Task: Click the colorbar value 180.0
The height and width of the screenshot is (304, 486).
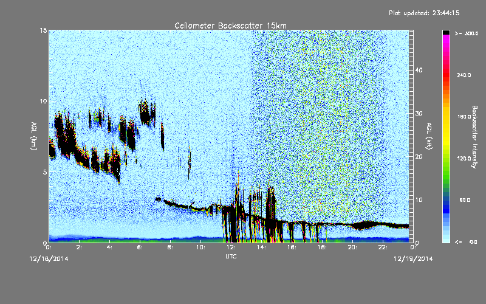Action: pos(464,117)
